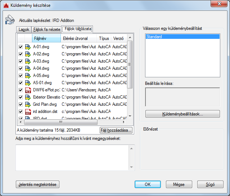Click the A-01.dwg drawing file icon
Image resolution: width=230 pixels, height=196 pixels.
(x=28, y=47)
